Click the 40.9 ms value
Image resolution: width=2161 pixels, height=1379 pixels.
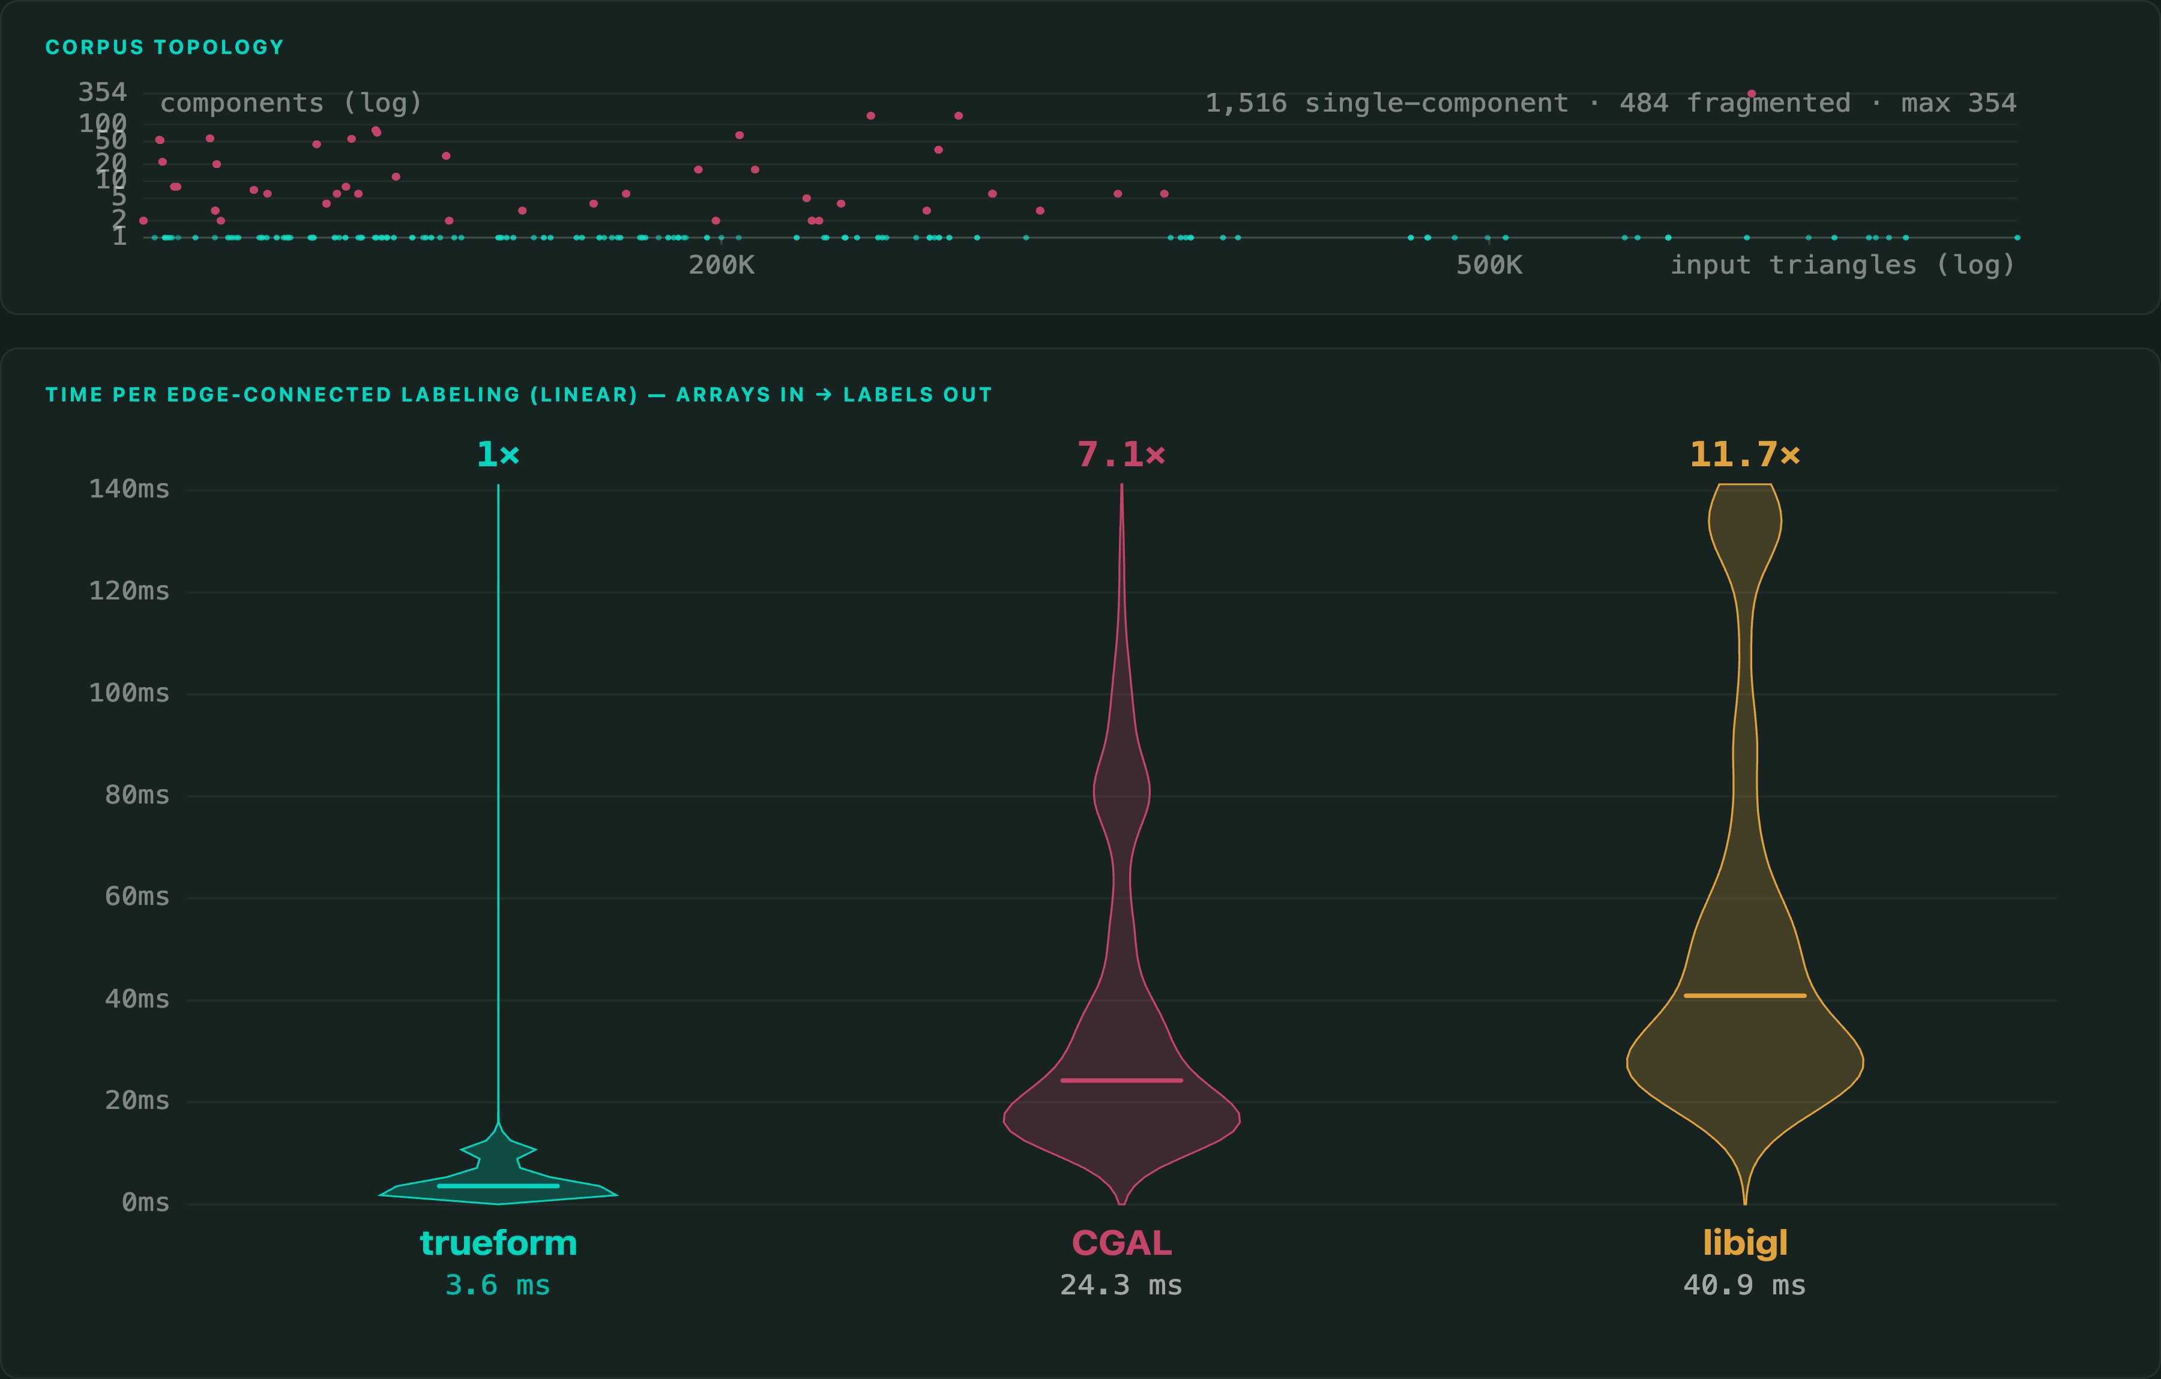[x=1744, y=1285]
